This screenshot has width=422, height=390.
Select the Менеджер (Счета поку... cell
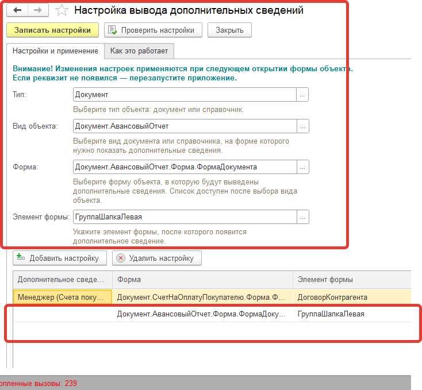pyautogui.click(x=63, y=297)
